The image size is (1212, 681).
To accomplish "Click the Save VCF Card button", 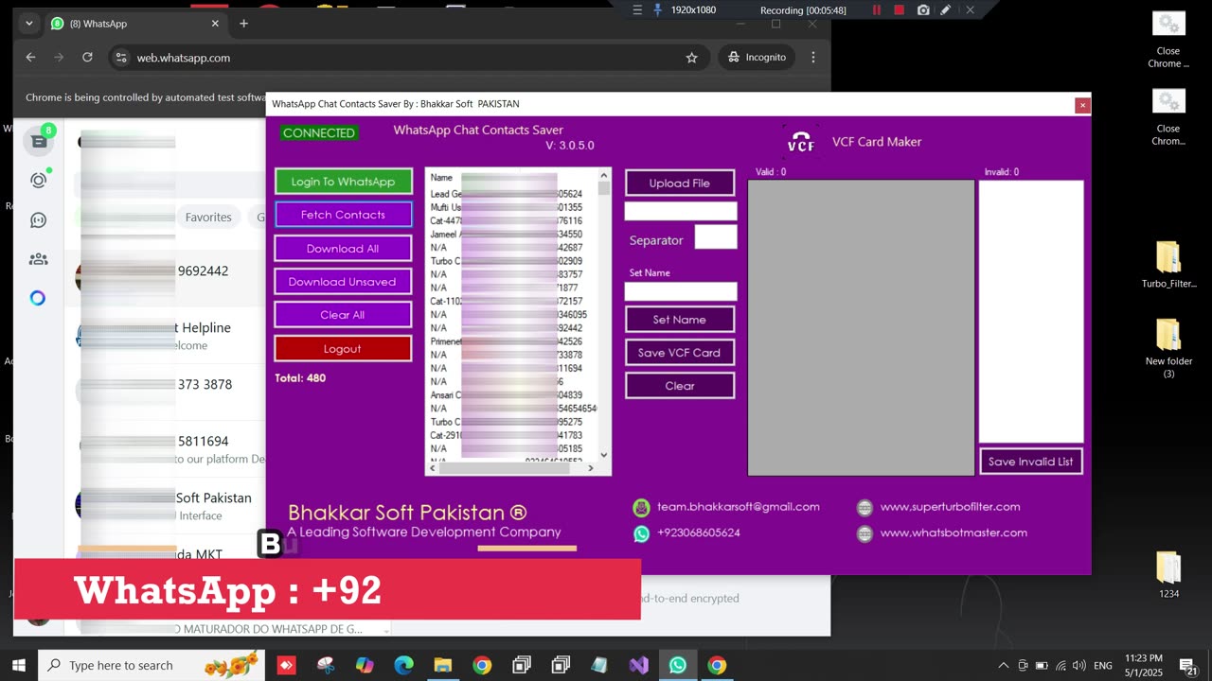I will click(680, 353).
